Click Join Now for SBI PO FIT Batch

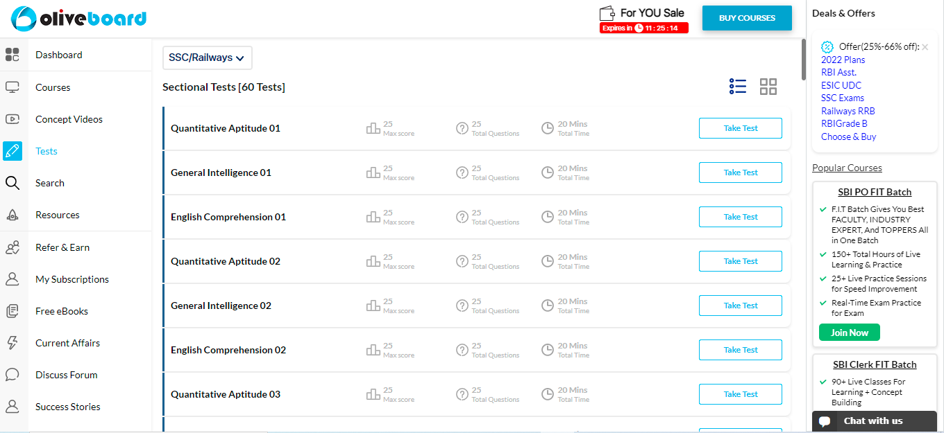(x=849, y=333)
